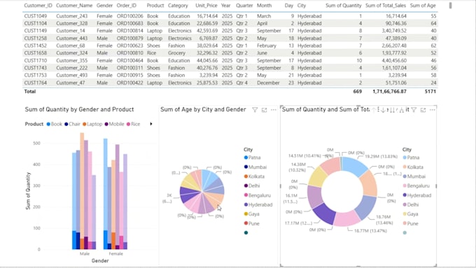476x268 pixels.
Task: Select Bengaluru in pie chart City legend
Action: (257, 195)
